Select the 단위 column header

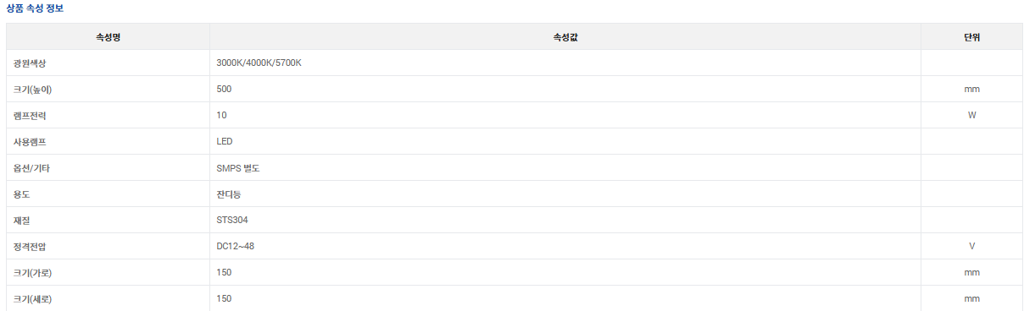tap(971, 37)
